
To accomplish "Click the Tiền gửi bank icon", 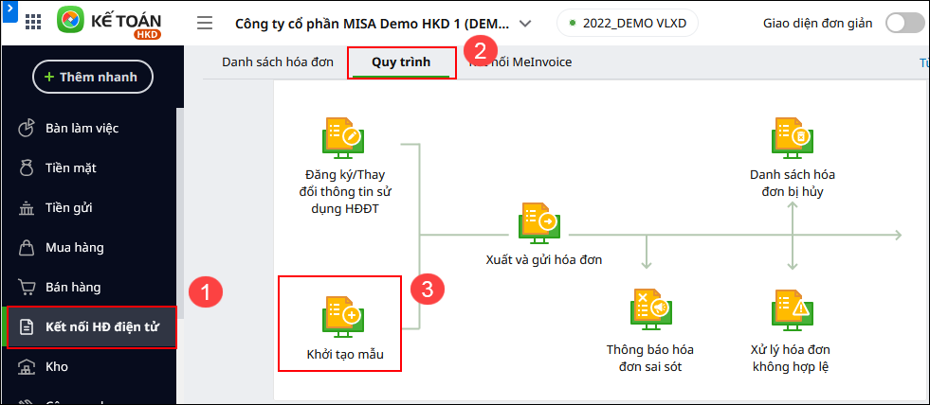I will point(27,208).
